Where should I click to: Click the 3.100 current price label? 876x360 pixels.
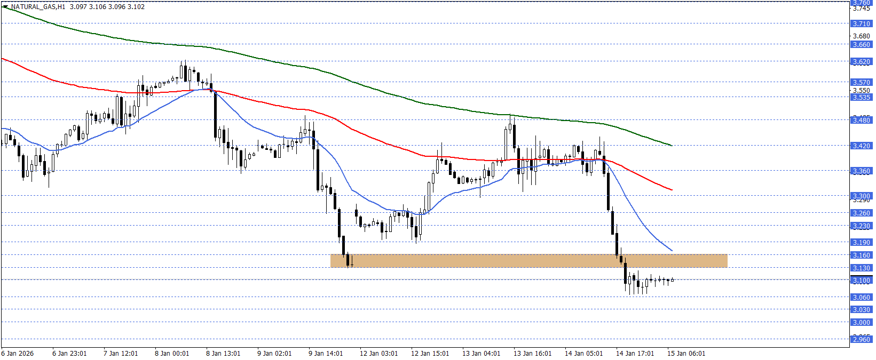coord(861,281)
